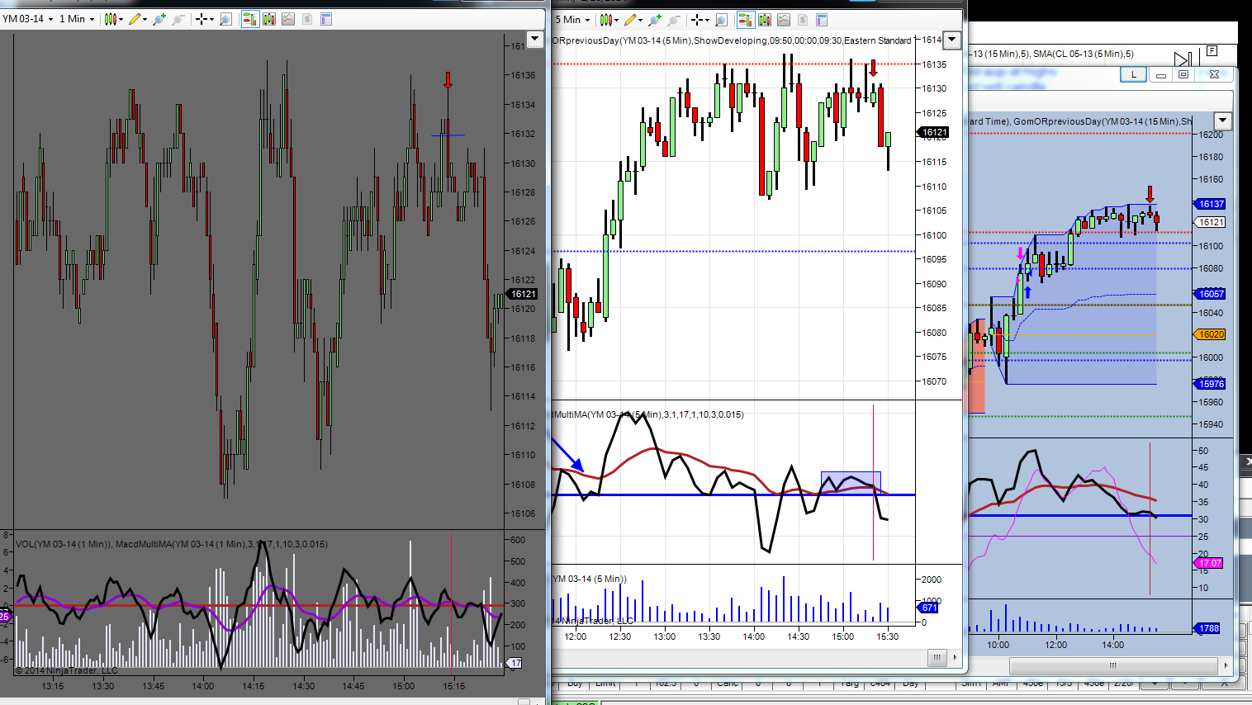
Task: Click zoom out icon on 5 Min chart
Action: pyautogui.click(x=673, y=20)
